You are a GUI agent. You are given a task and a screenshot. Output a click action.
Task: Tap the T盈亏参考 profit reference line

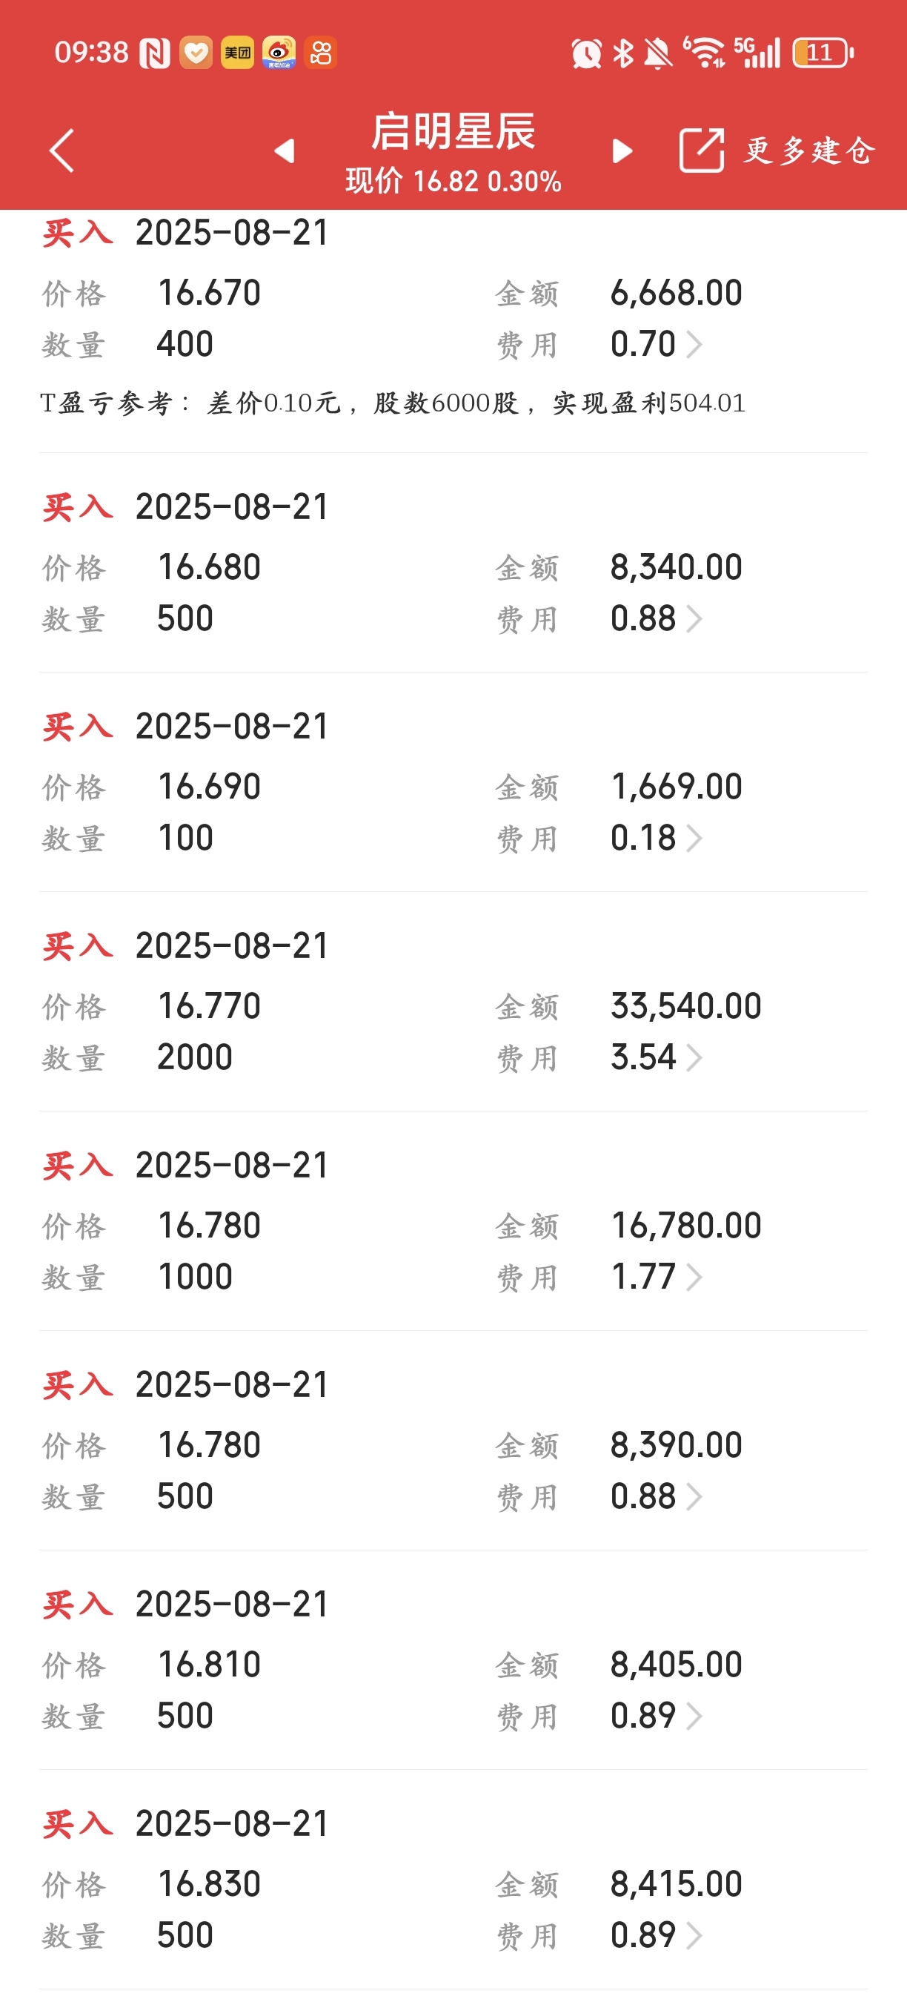pyautogui.click(x=393, y=403)
